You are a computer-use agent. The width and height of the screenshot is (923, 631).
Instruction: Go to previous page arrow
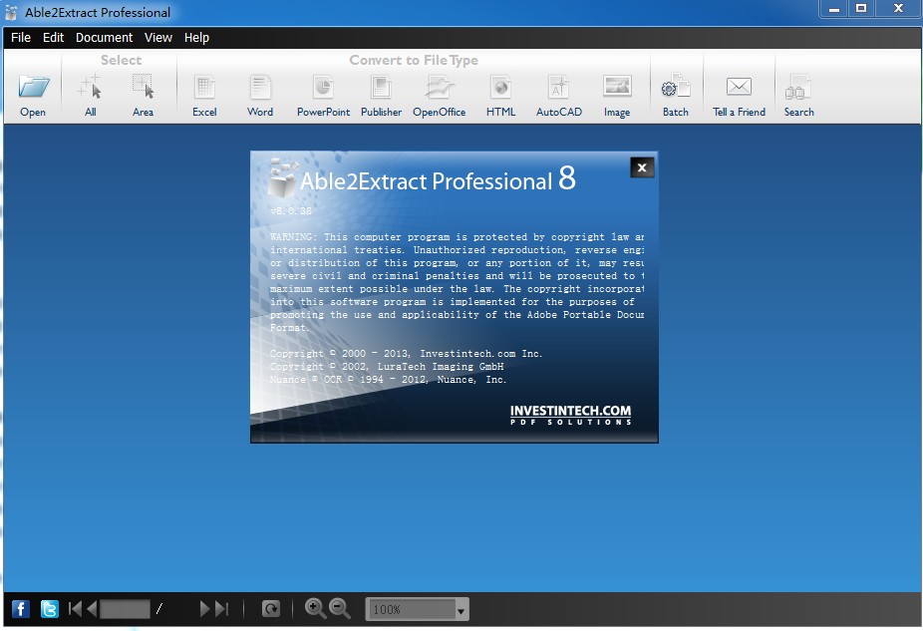[92, 609]
